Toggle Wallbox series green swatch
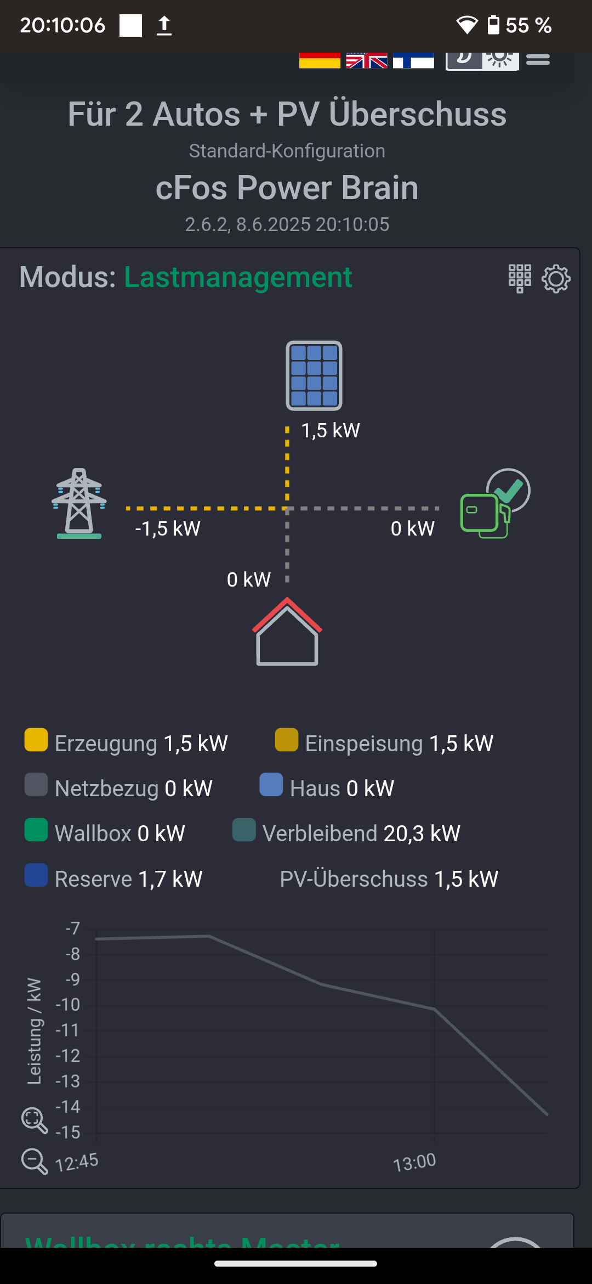Viewport: 592px width, 1284px height. coord(36,830)
